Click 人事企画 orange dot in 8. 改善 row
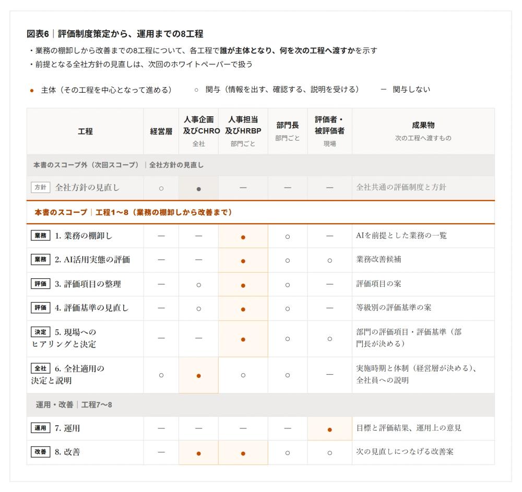 tap(199, 453)
